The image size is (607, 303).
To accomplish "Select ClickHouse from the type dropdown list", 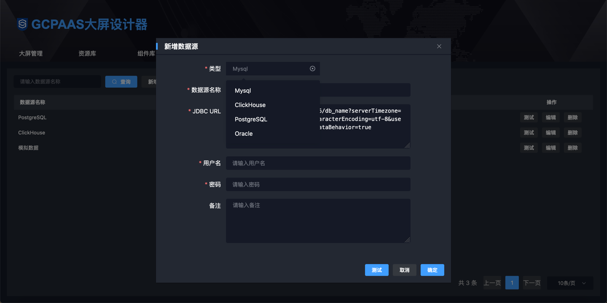I will click(x=250, y=105).
